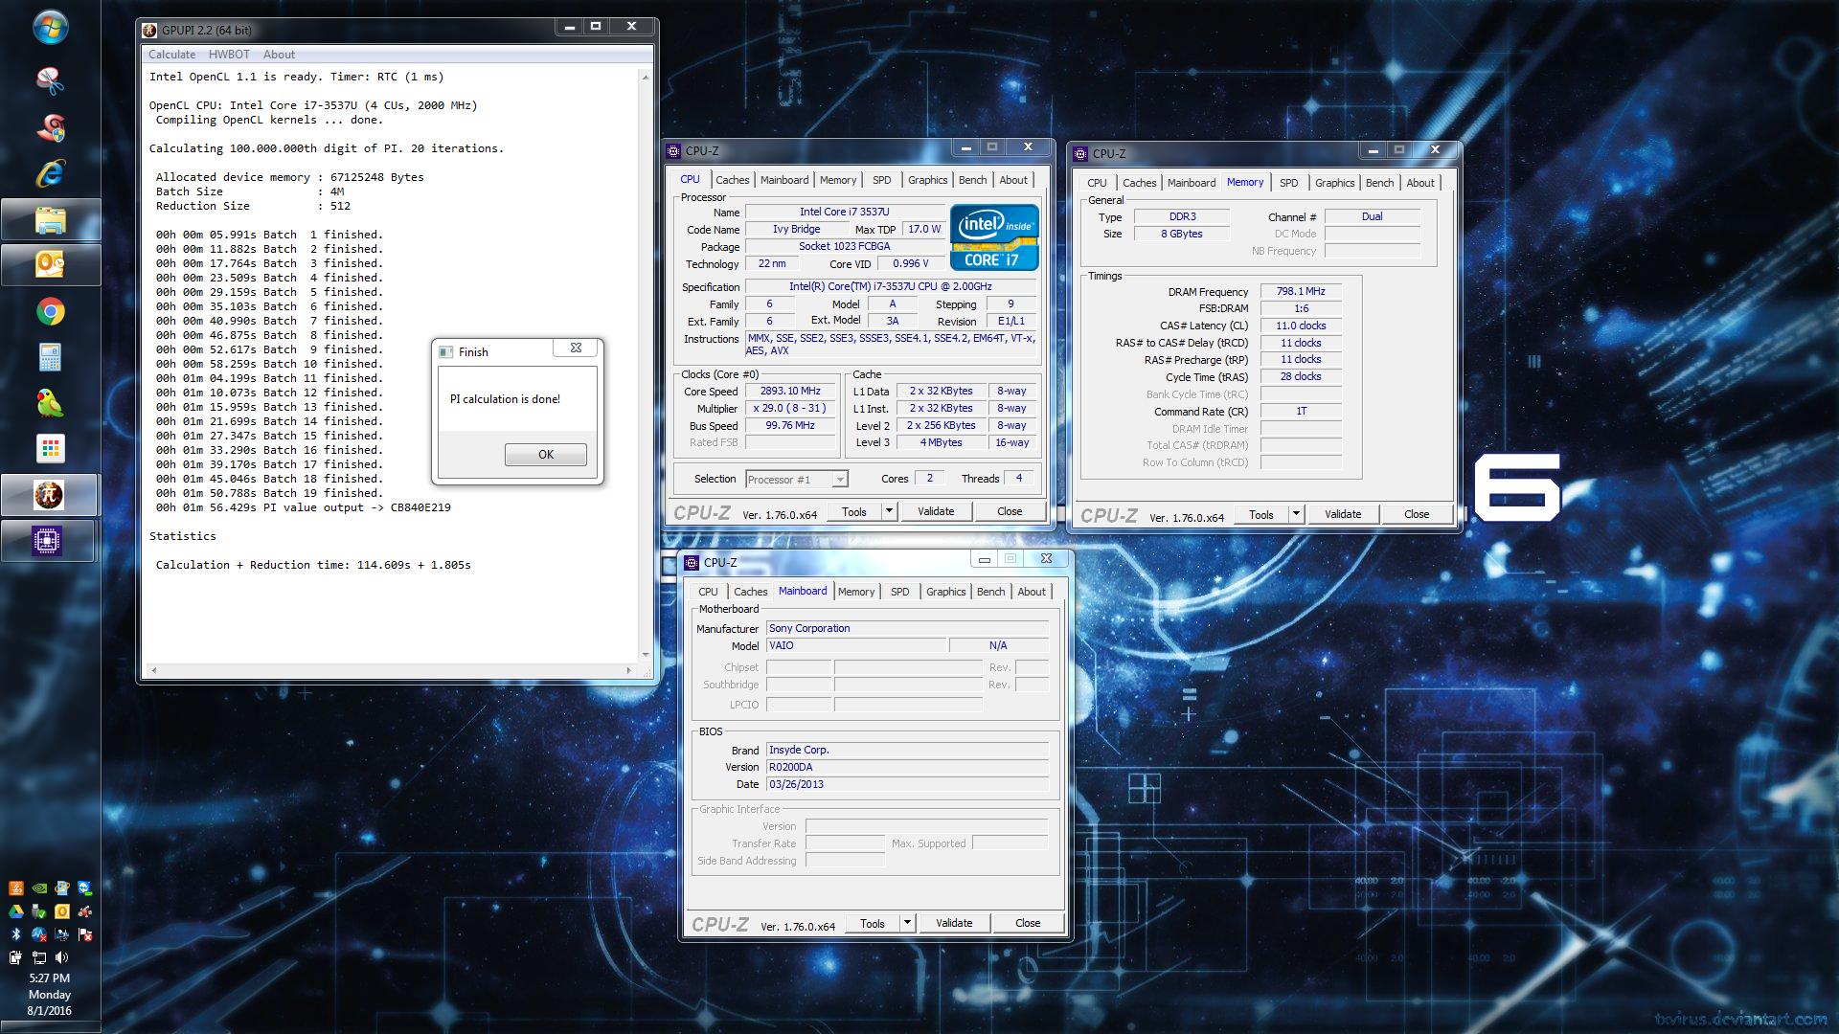Click the BIOS version R0200DA field

907,768
